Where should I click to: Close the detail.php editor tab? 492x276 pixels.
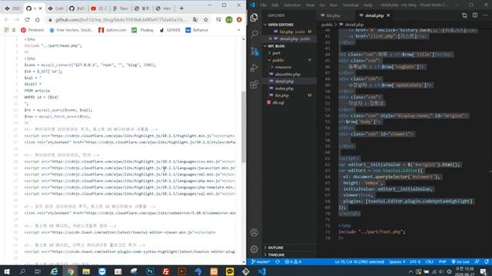(x=388, y=15)
